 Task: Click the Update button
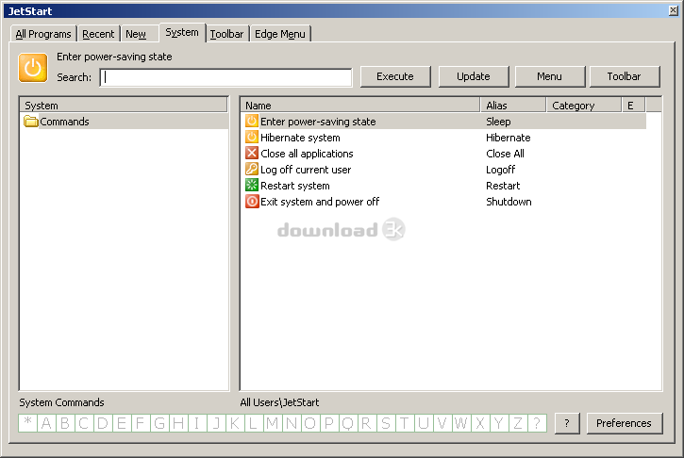click(474, 76)
